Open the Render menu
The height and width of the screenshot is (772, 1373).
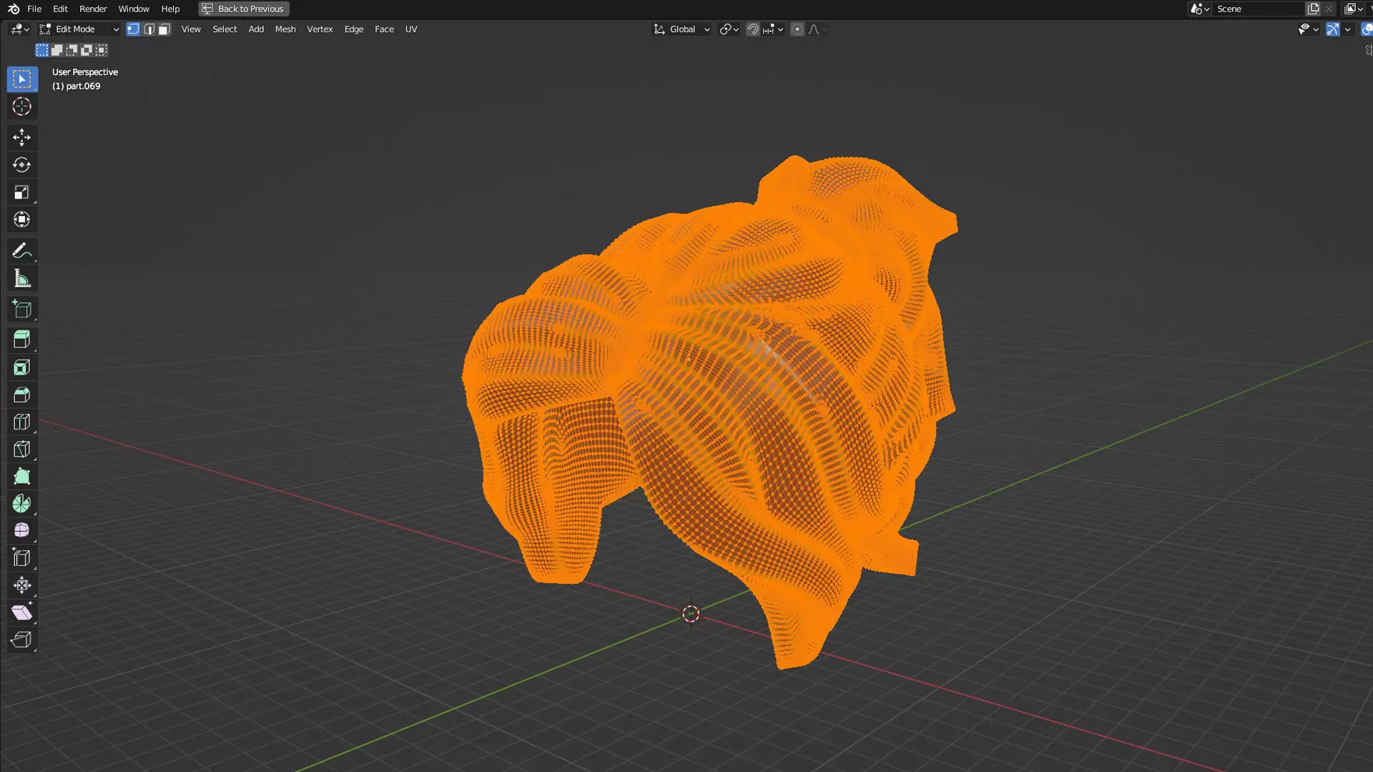[93, 9]
